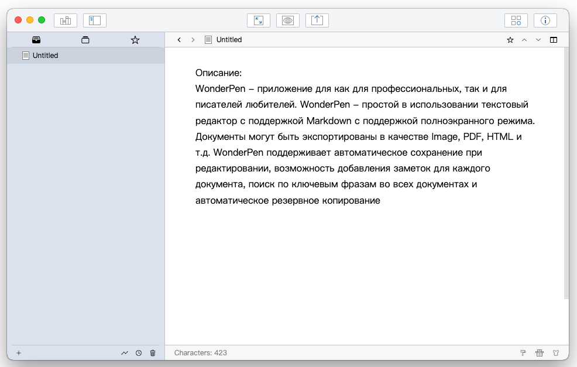Enter full screen writing mode
This screenshot has height=367, width=577.
click(x=259, y=20)
